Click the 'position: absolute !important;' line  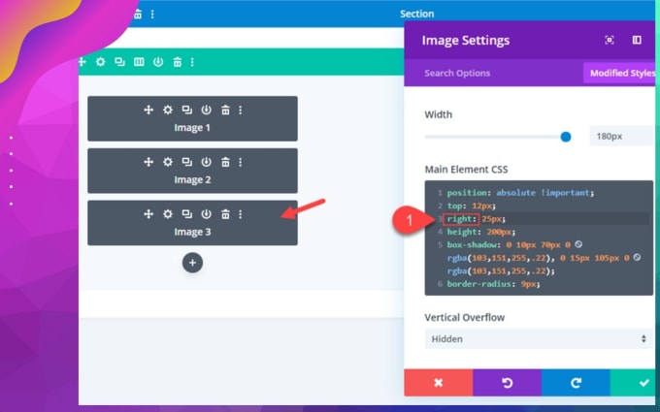pyautogui.click(x=520, y=193)
